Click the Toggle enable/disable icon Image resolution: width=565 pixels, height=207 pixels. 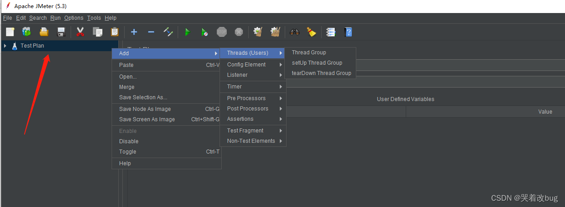[168, 32]
